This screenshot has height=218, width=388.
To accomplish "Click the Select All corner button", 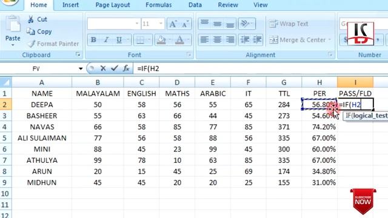I will point(5,82).
